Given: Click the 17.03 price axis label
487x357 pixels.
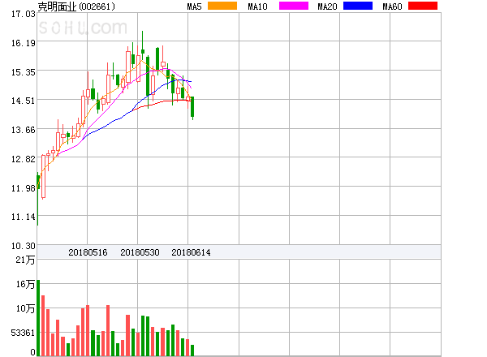Looking at the screenshot, I should [x=24, y=14].
